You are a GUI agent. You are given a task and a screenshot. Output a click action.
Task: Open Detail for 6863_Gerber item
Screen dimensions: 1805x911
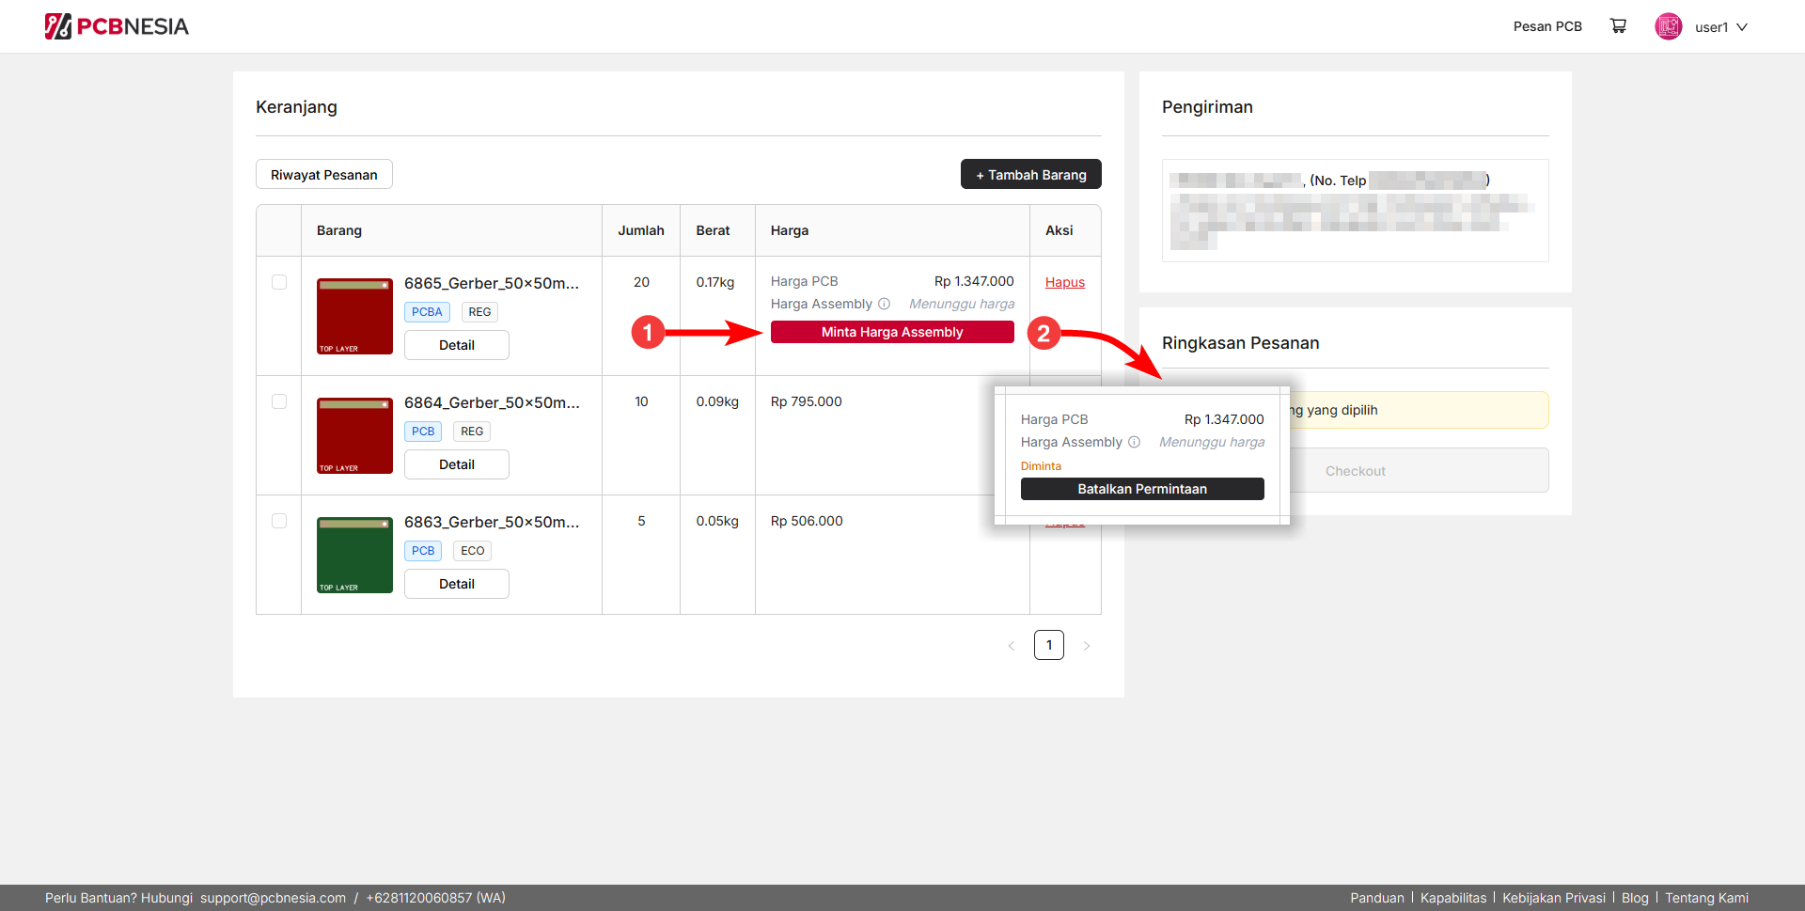click(457, 584)
